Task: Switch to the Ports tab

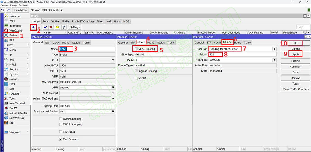Action: point(46,21)
